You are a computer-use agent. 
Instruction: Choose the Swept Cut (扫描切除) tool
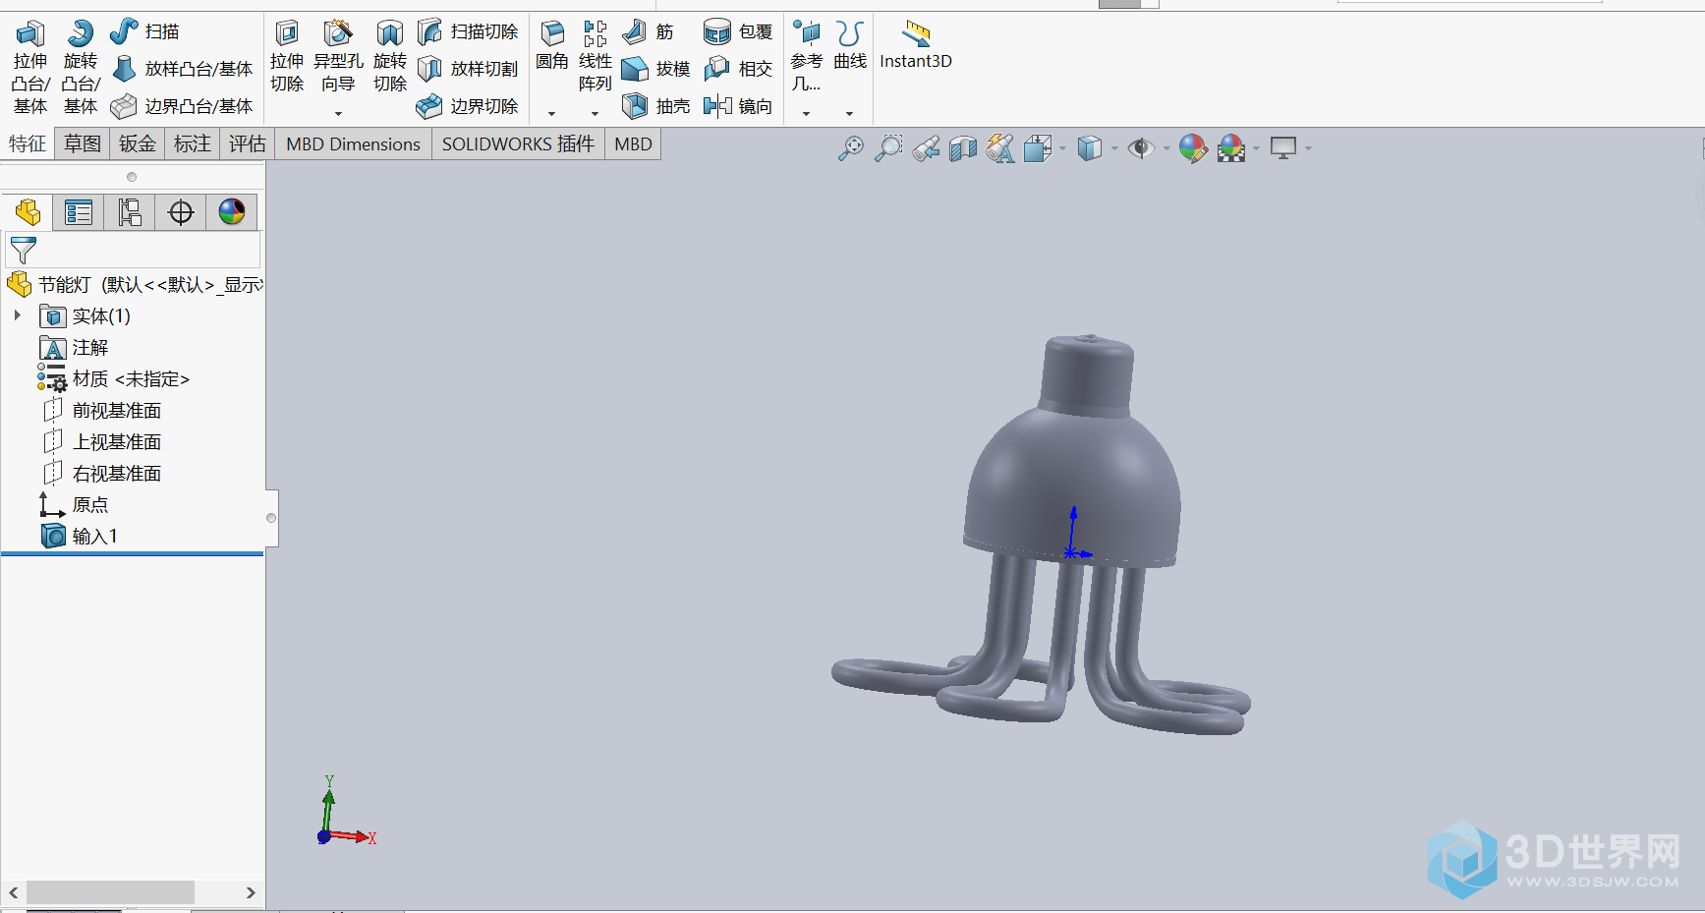[468, 31]
